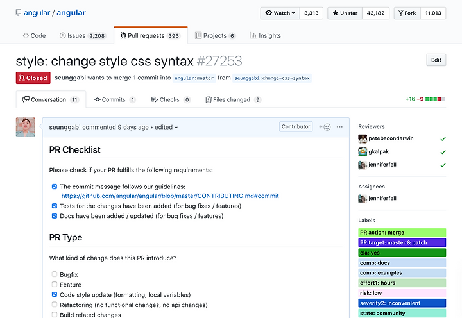Click the +16 −9 diffstat indicator
This screenshot has height=318, width=462.
click(425, 99)
